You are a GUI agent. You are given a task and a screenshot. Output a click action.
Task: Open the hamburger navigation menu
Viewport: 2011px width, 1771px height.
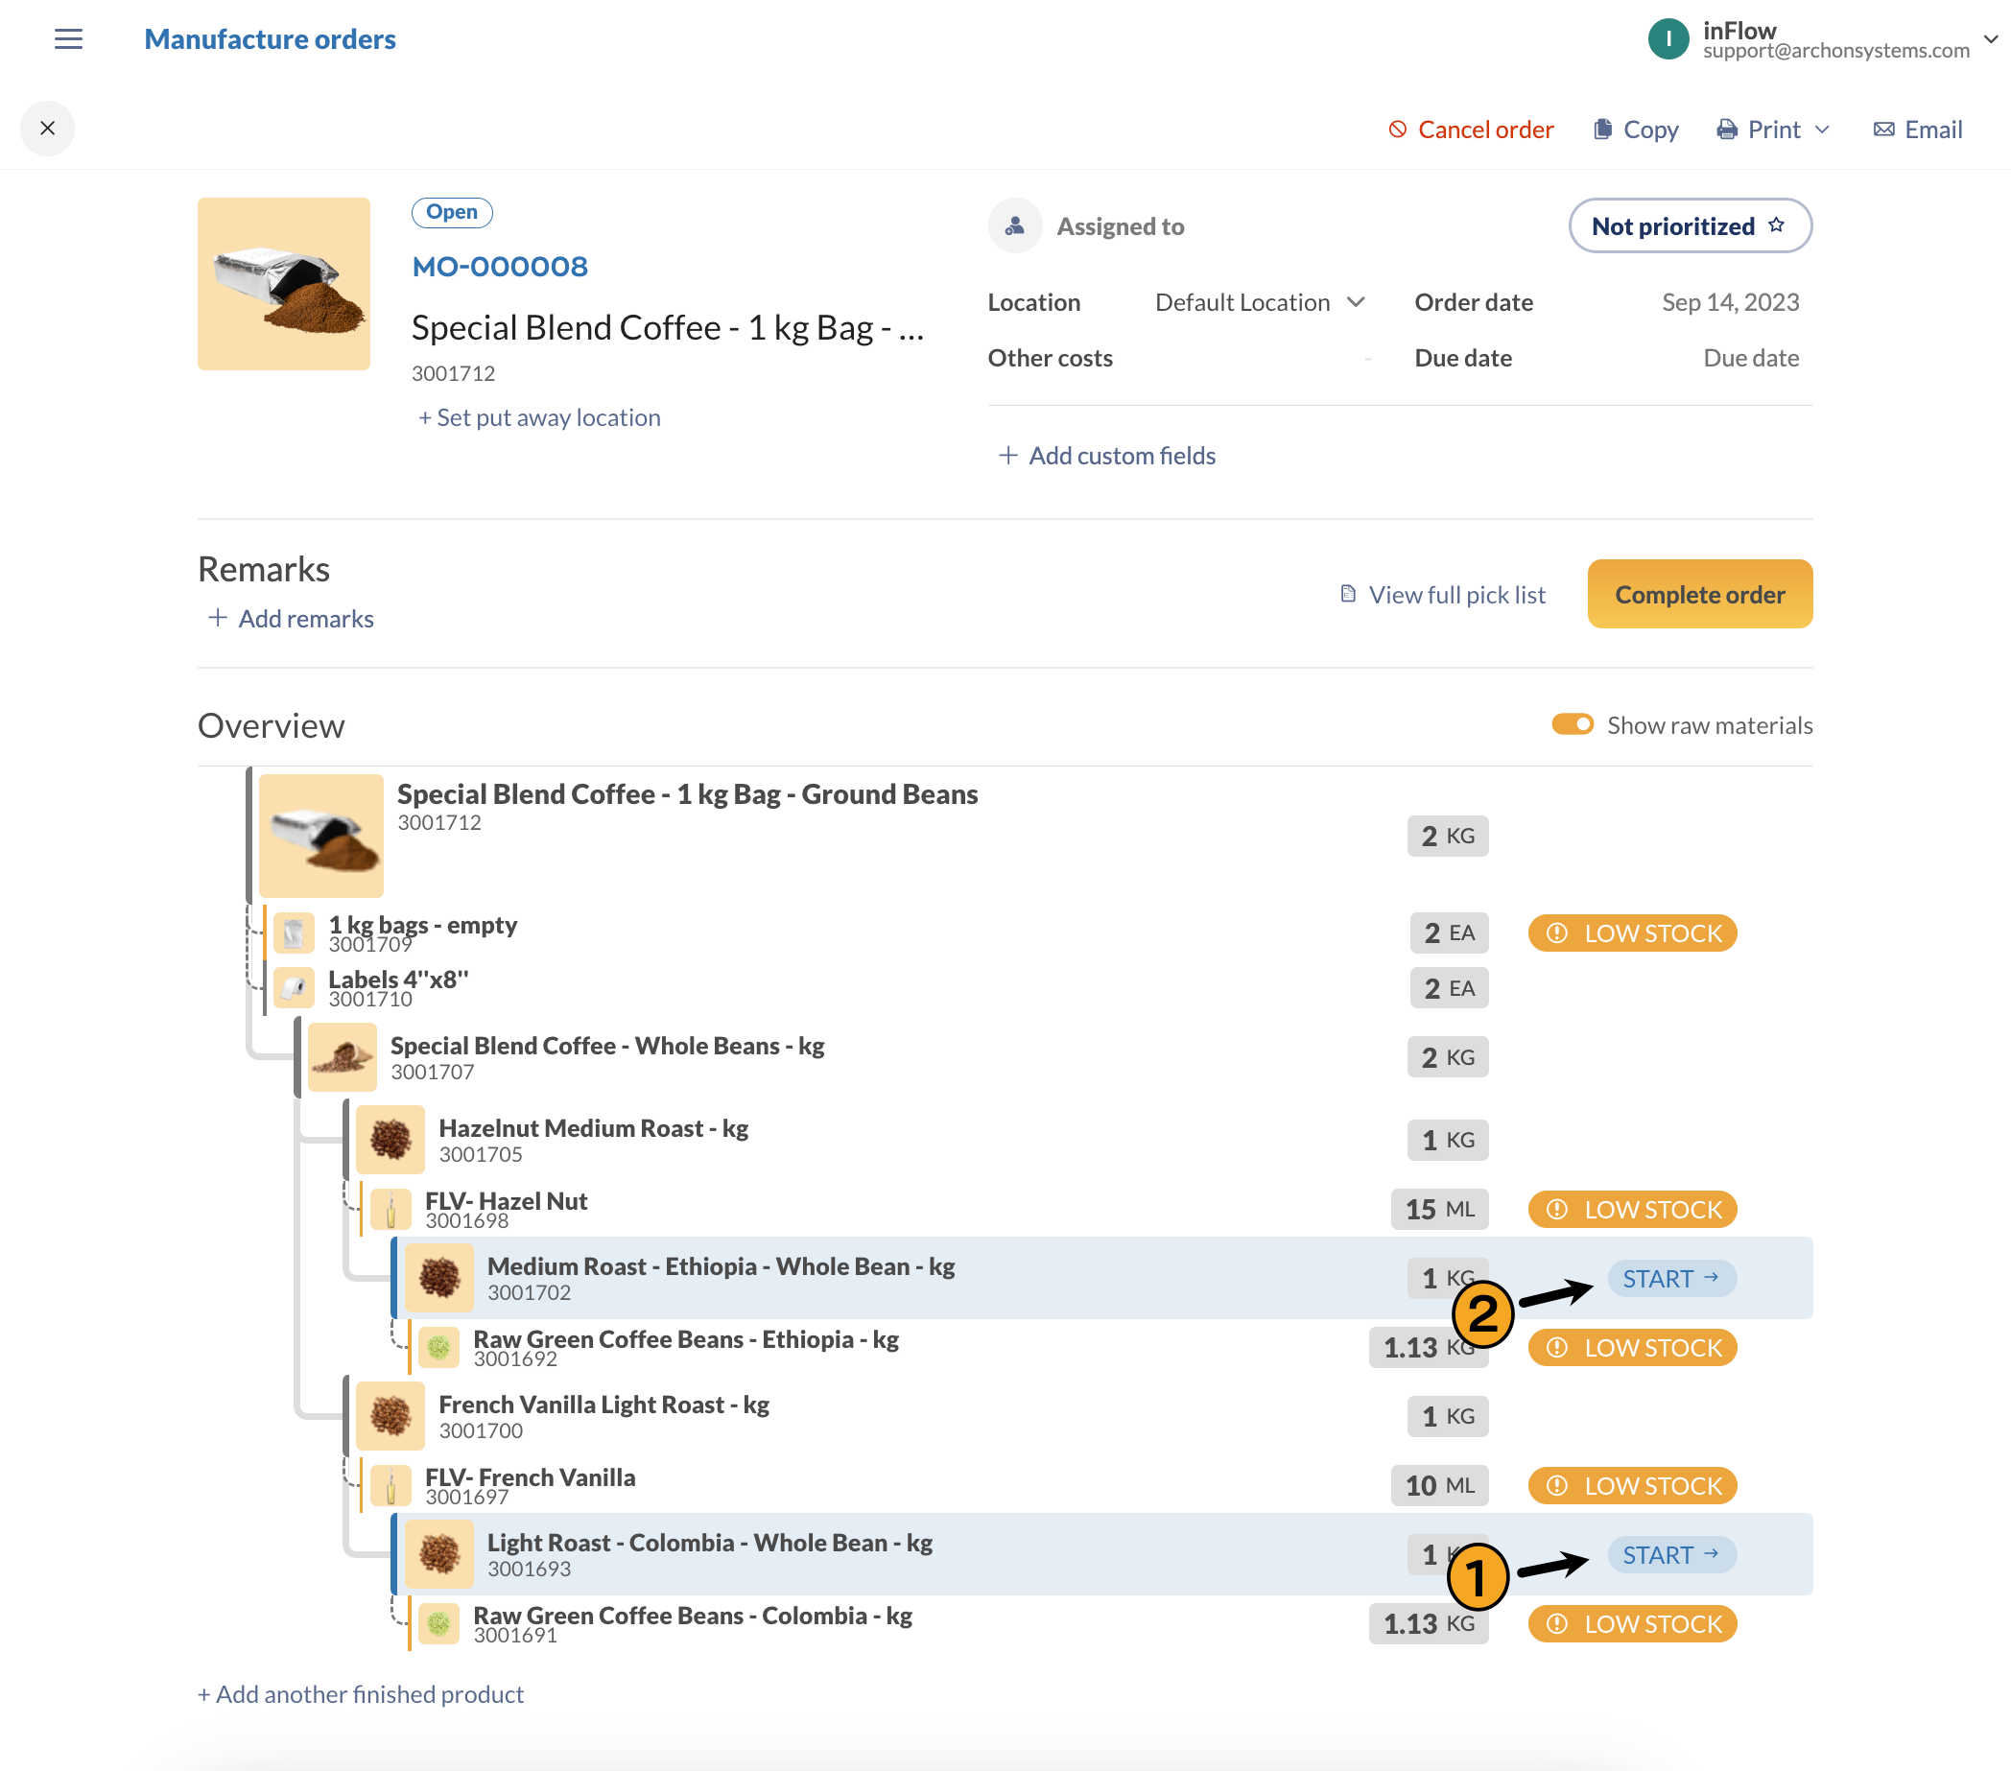pos(68,39)
